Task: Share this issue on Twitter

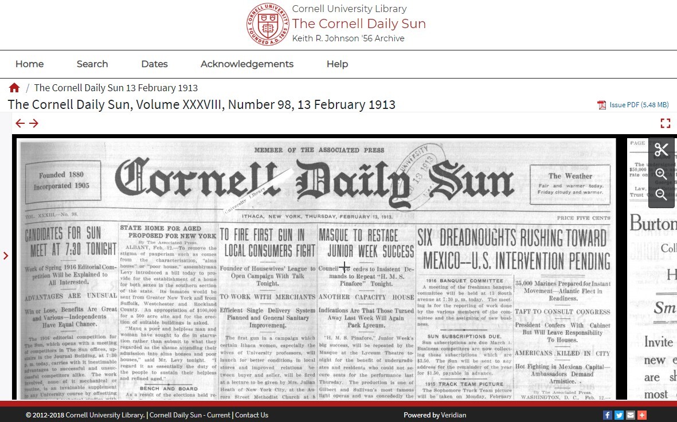Action: 619,415
